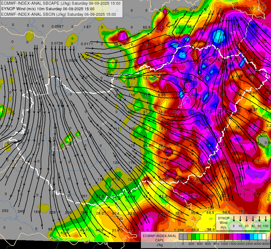Image resolution: width=271 pixels, height=249 pixels.
Task: Click the station value 69.6
Action: 226,212
